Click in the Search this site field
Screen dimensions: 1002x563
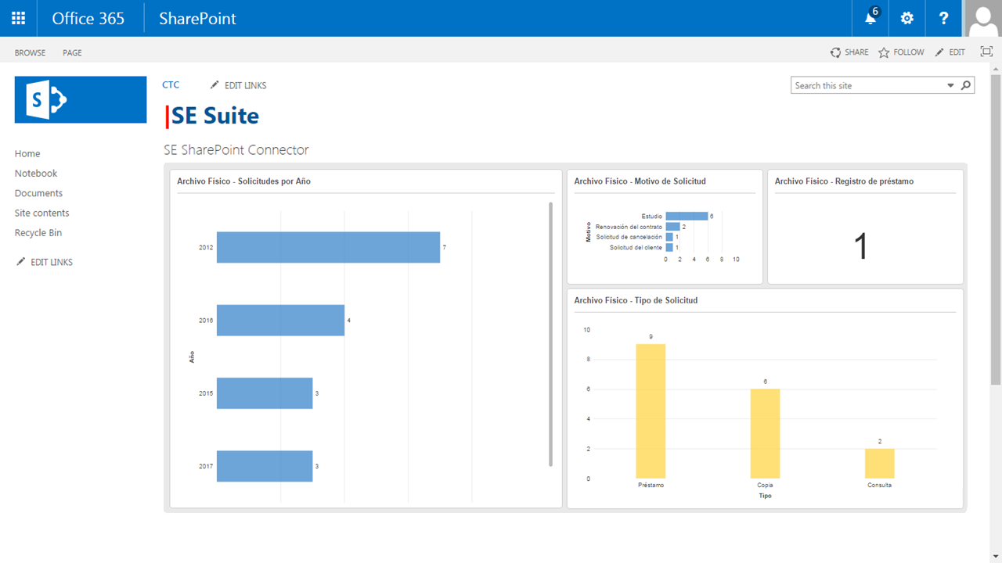(x=867, y=85)
